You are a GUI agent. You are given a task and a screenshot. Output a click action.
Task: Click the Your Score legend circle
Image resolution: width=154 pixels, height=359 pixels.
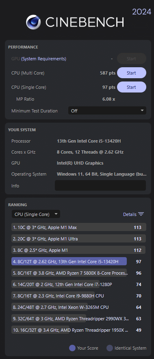(x=72, y=348)
